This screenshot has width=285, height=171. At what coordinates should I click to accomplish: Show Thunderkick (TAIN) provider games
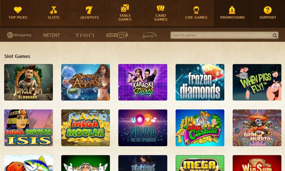85,35
